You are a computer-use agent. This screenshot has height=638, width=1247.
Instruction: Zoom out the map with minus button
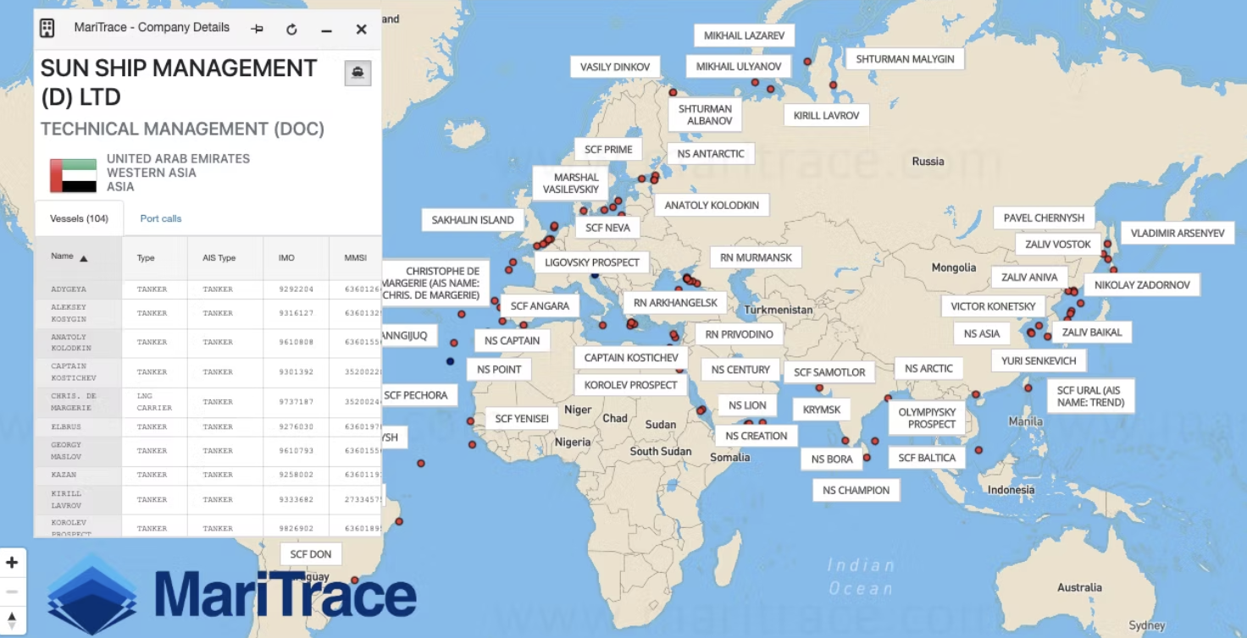click(13, 591)
